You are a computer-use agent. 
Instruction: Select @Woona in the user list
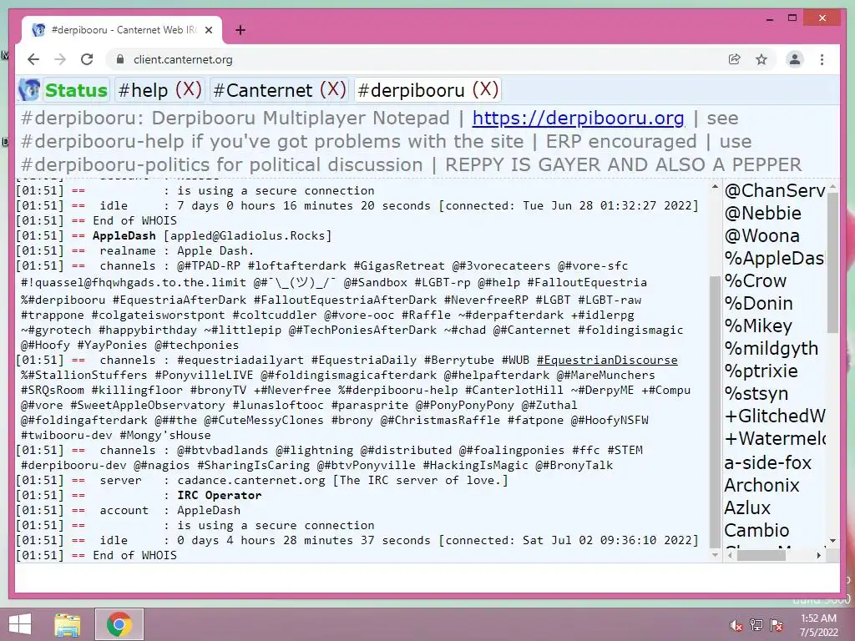click(x=761, y=236)
